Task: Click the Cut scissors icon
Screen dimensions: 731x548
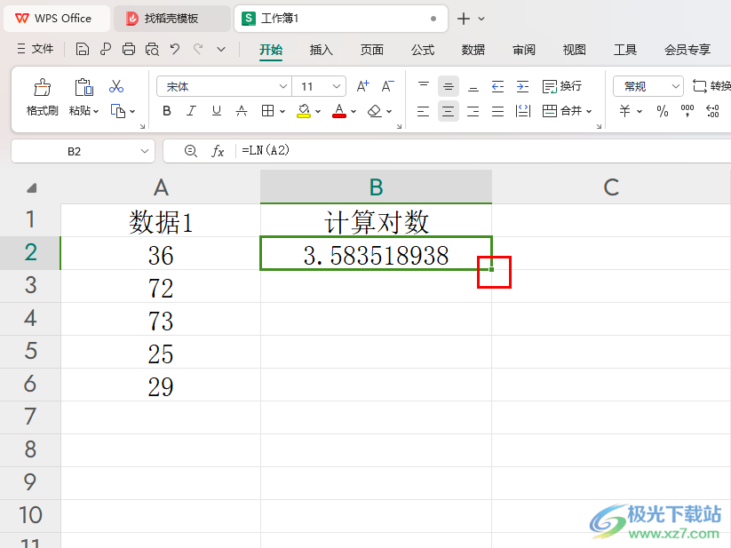Action: (x=116, y=87)
